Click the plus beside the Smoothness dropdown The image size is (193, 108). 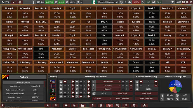click(x=131, y=82)
